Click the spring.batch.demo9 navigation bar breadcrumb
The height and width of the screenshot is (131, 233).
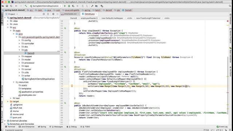[13, 10]
